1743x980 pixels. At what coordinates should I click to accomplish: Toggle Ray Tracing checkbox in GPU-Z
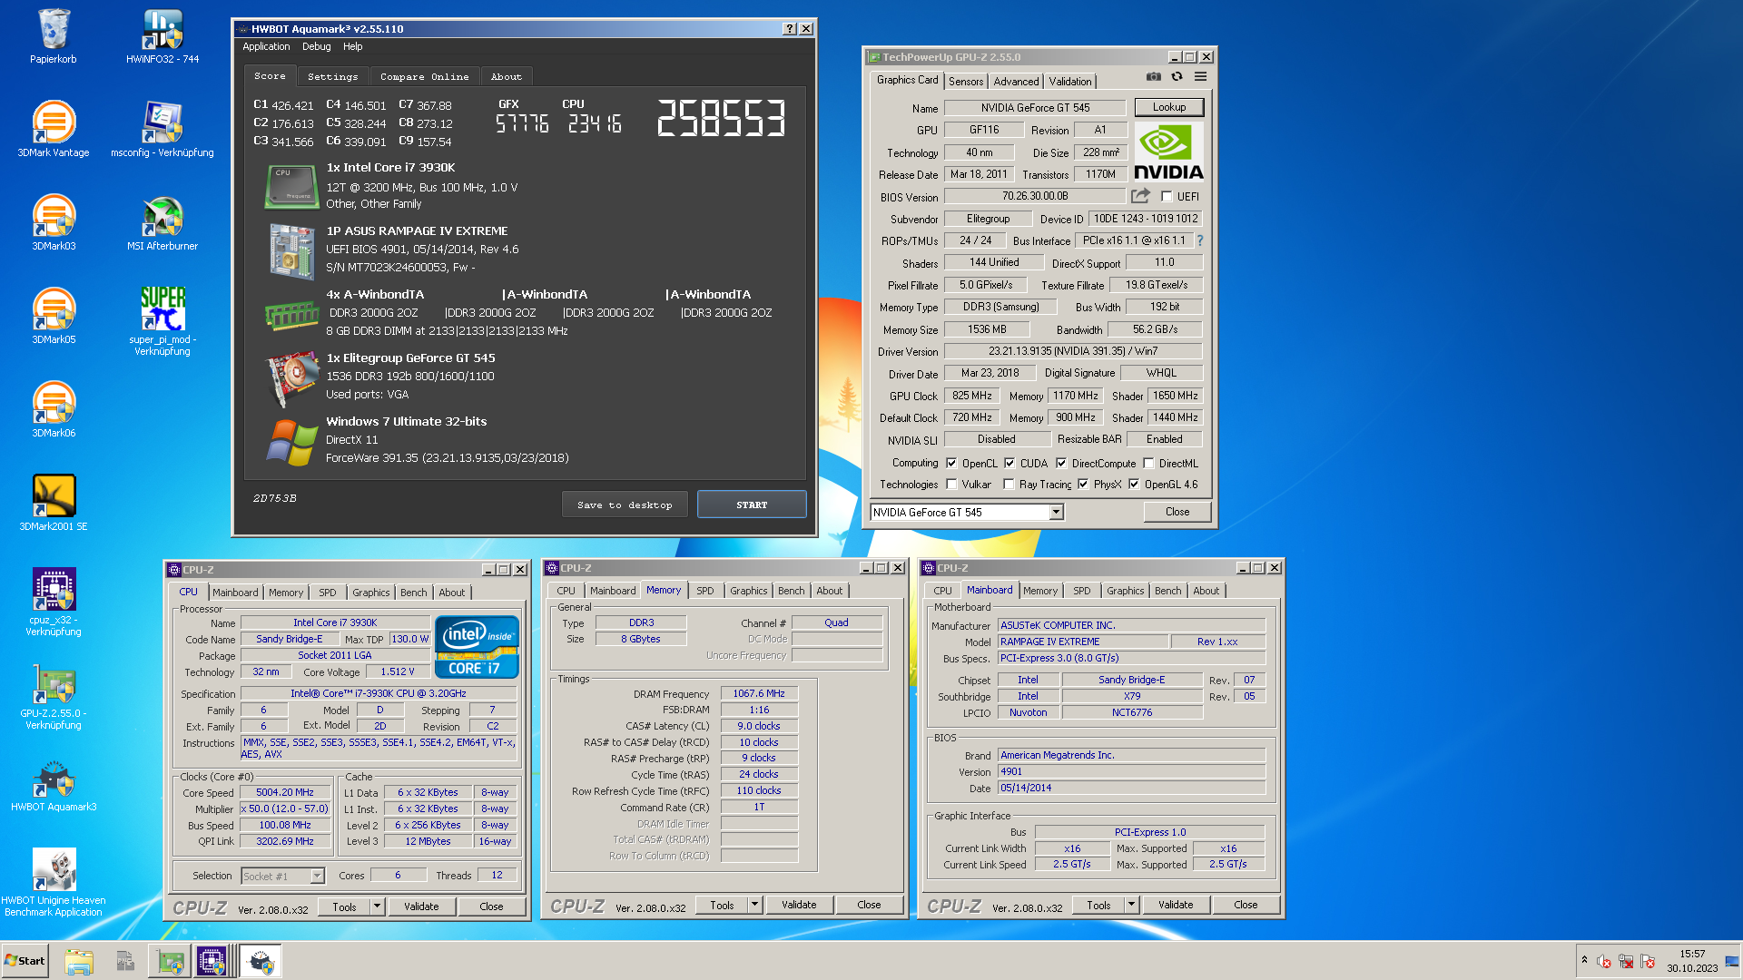pyautogui.click(x=1009, y=485)
